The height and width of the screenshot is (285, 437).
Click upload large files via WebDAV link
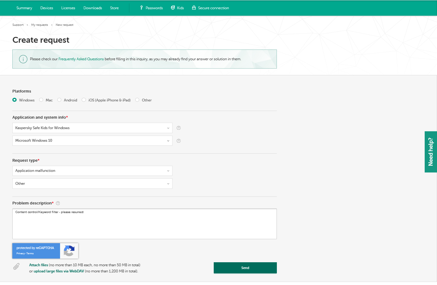(59, 271)
